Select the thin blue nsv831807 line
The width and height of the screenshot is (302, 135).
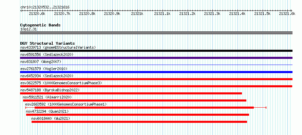coord(156,65)
